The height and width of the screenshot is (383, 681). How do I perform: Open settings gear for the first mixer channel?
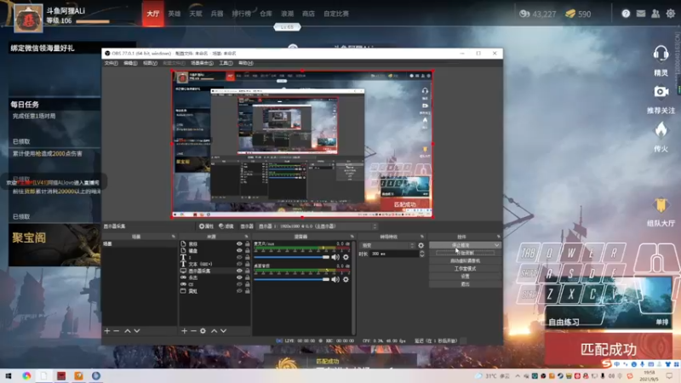click(x=346, y=257)
